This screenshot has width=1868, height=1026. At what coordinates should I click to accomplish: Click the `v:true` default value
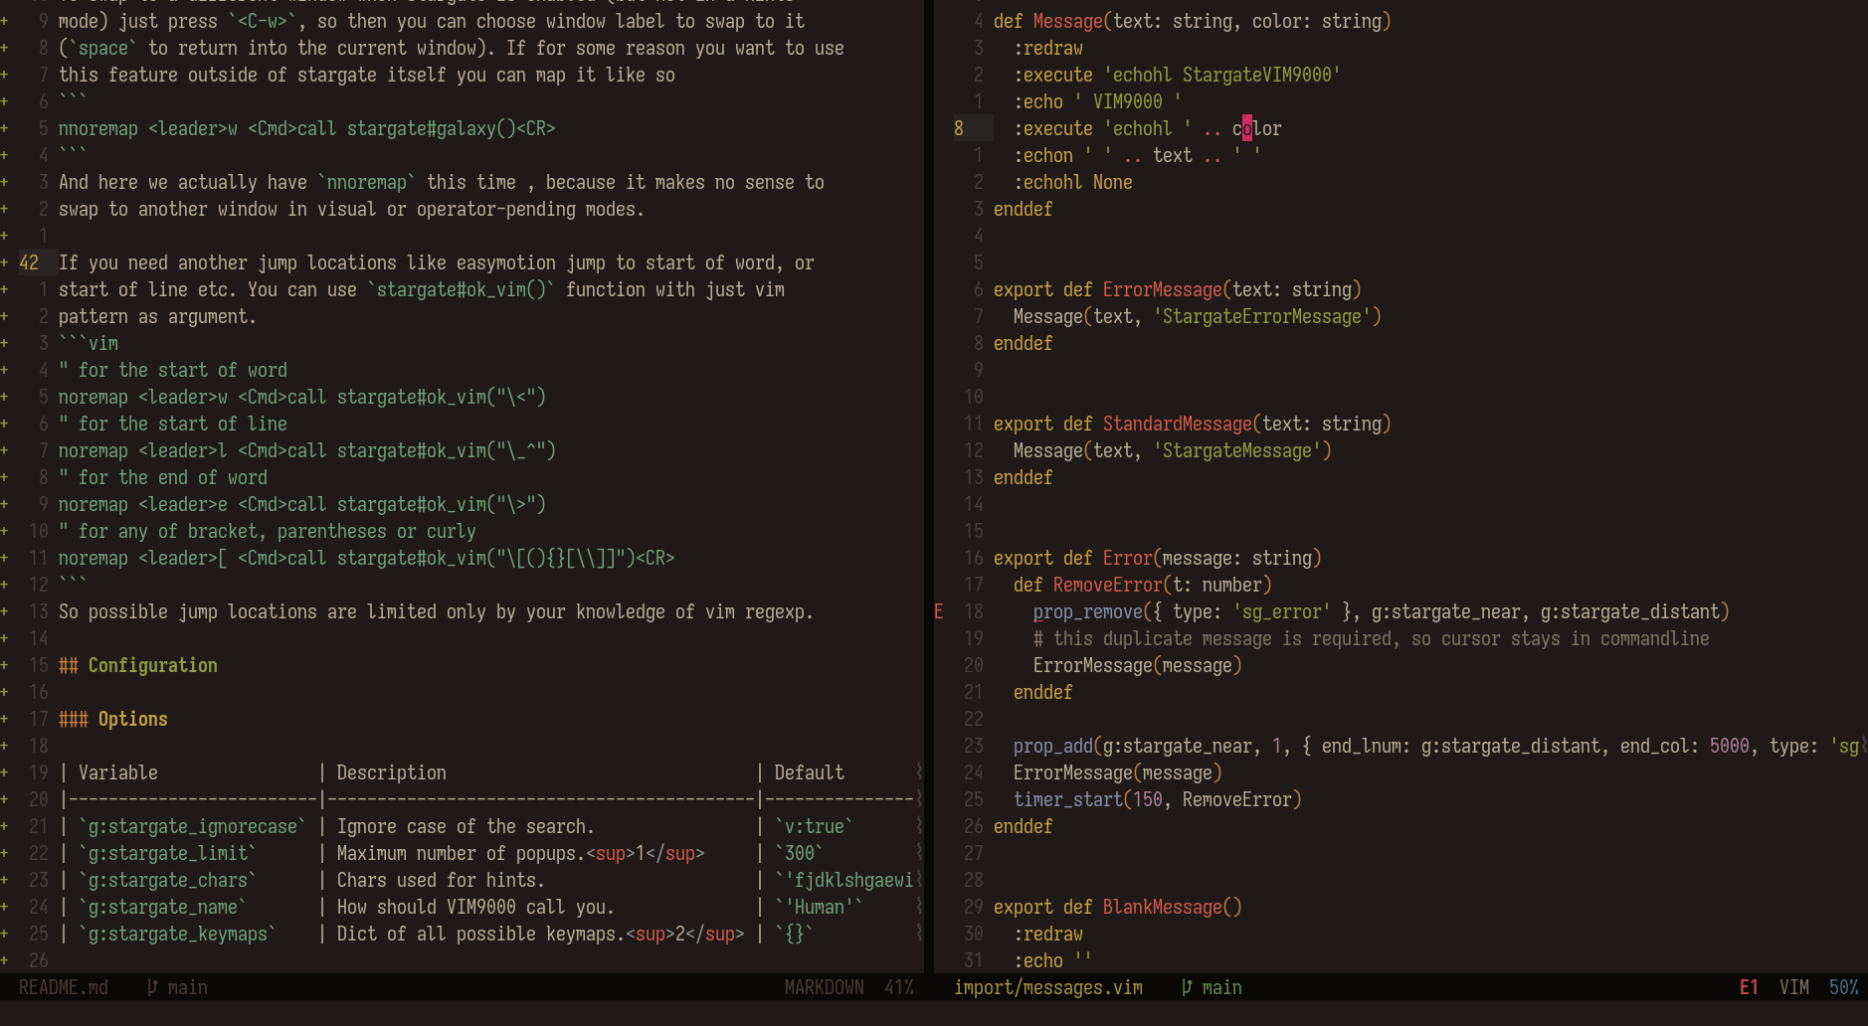pyautogui.click(x=815, y=826)
